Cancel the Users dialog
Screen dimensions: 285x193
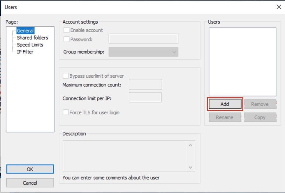pyautogui.click(x=30, y=183)
